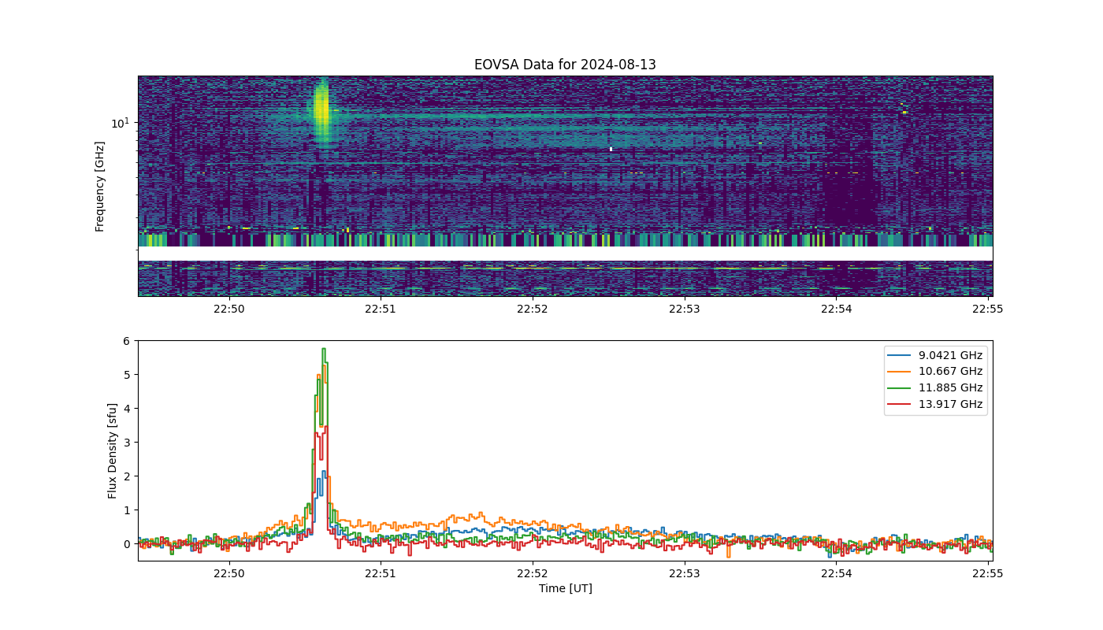Image resolution: width=1103 pixels, height=630 pixels.
Task: Click the flux axis tick label 3
Action: (x=126, y=442)
